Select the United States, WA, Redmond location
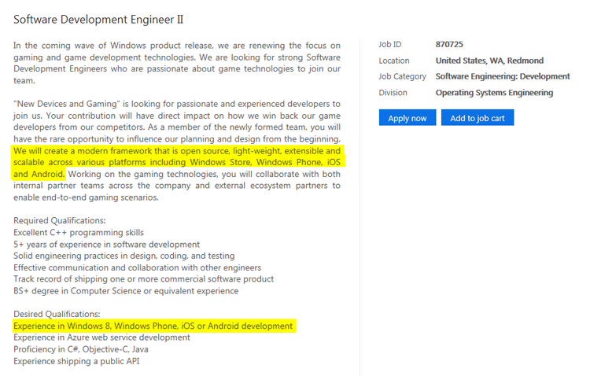 pyautogui.click(x=489, y=61)
